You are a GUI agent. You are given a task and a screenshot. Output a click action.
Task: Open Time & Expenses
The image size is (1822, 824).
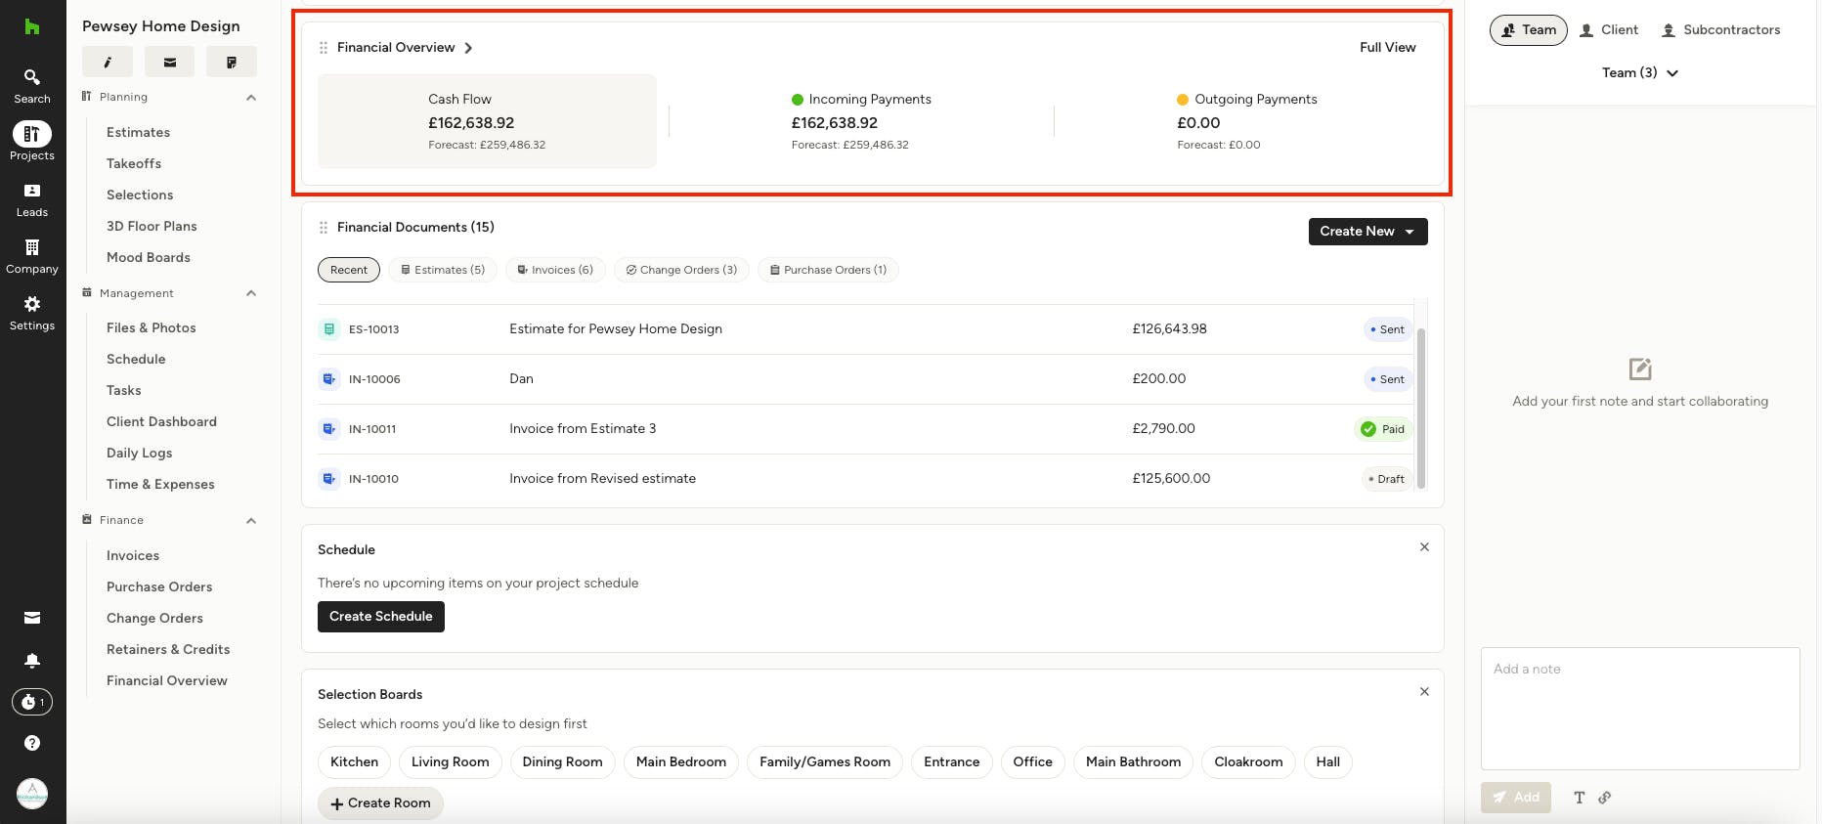point(160,484)
